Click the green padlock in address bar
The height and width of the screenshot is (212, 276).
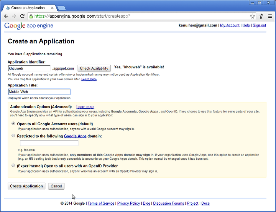click(31, 16)
